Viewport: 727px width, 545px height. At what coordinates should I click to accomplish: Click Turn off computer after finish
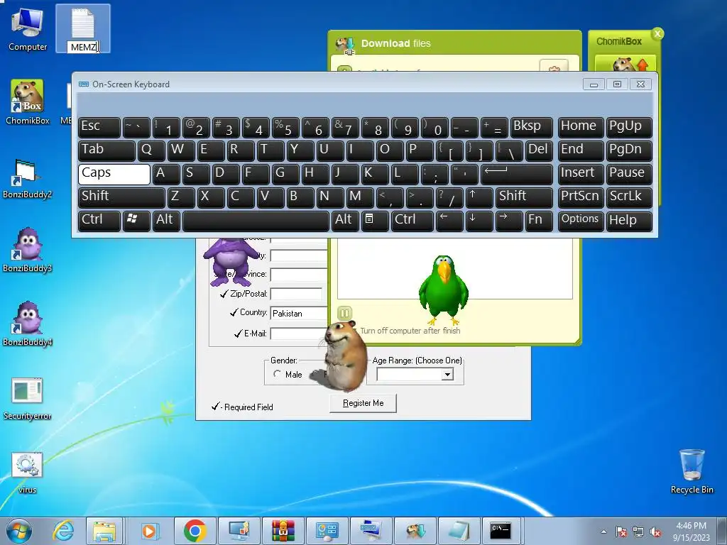coord(410,331)
